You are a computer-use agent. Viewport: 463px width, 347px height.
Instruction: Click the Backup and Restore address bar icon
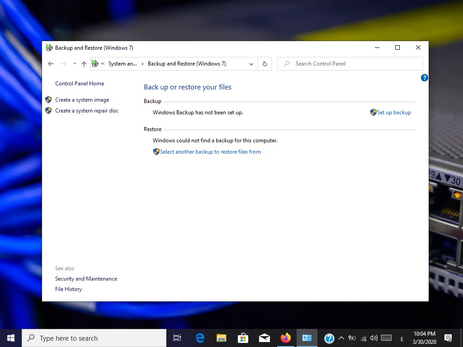[x=95, y=63]
